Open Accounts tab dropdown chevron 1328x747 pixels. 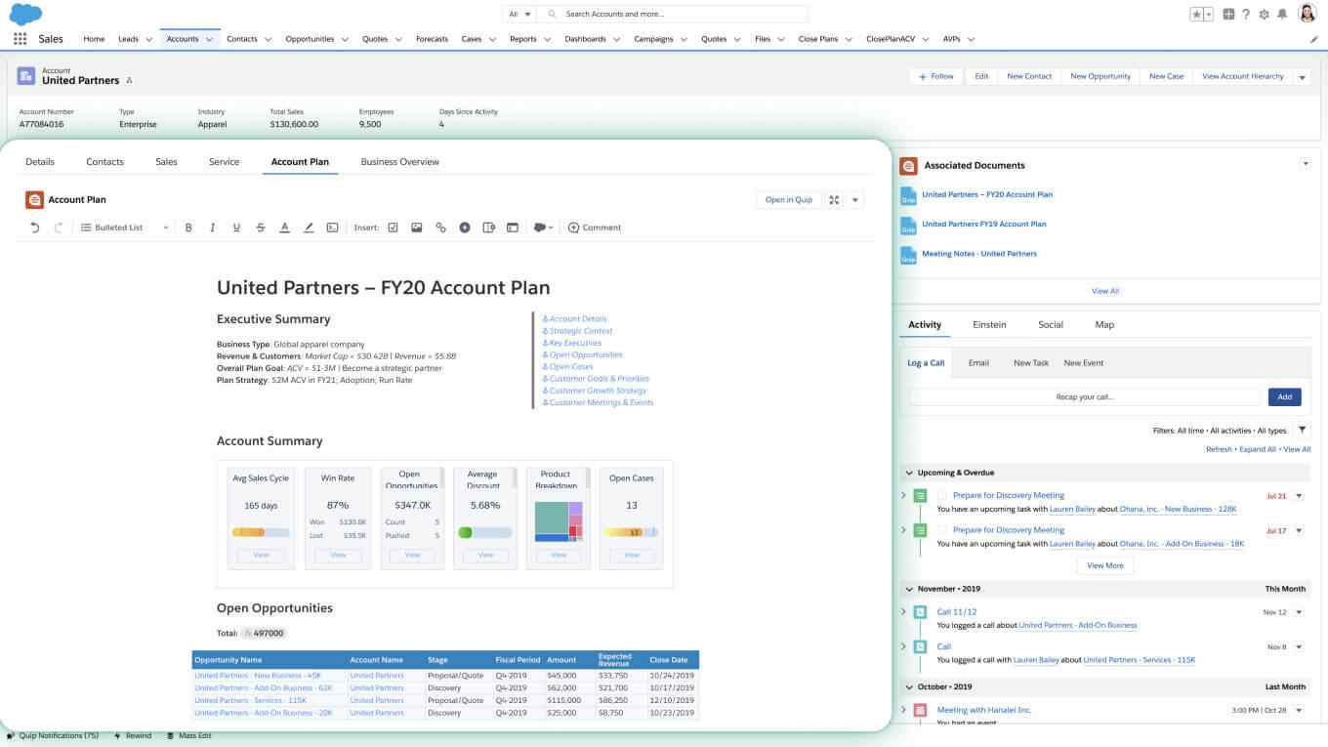pyautogui.click(x=209, y=39)
